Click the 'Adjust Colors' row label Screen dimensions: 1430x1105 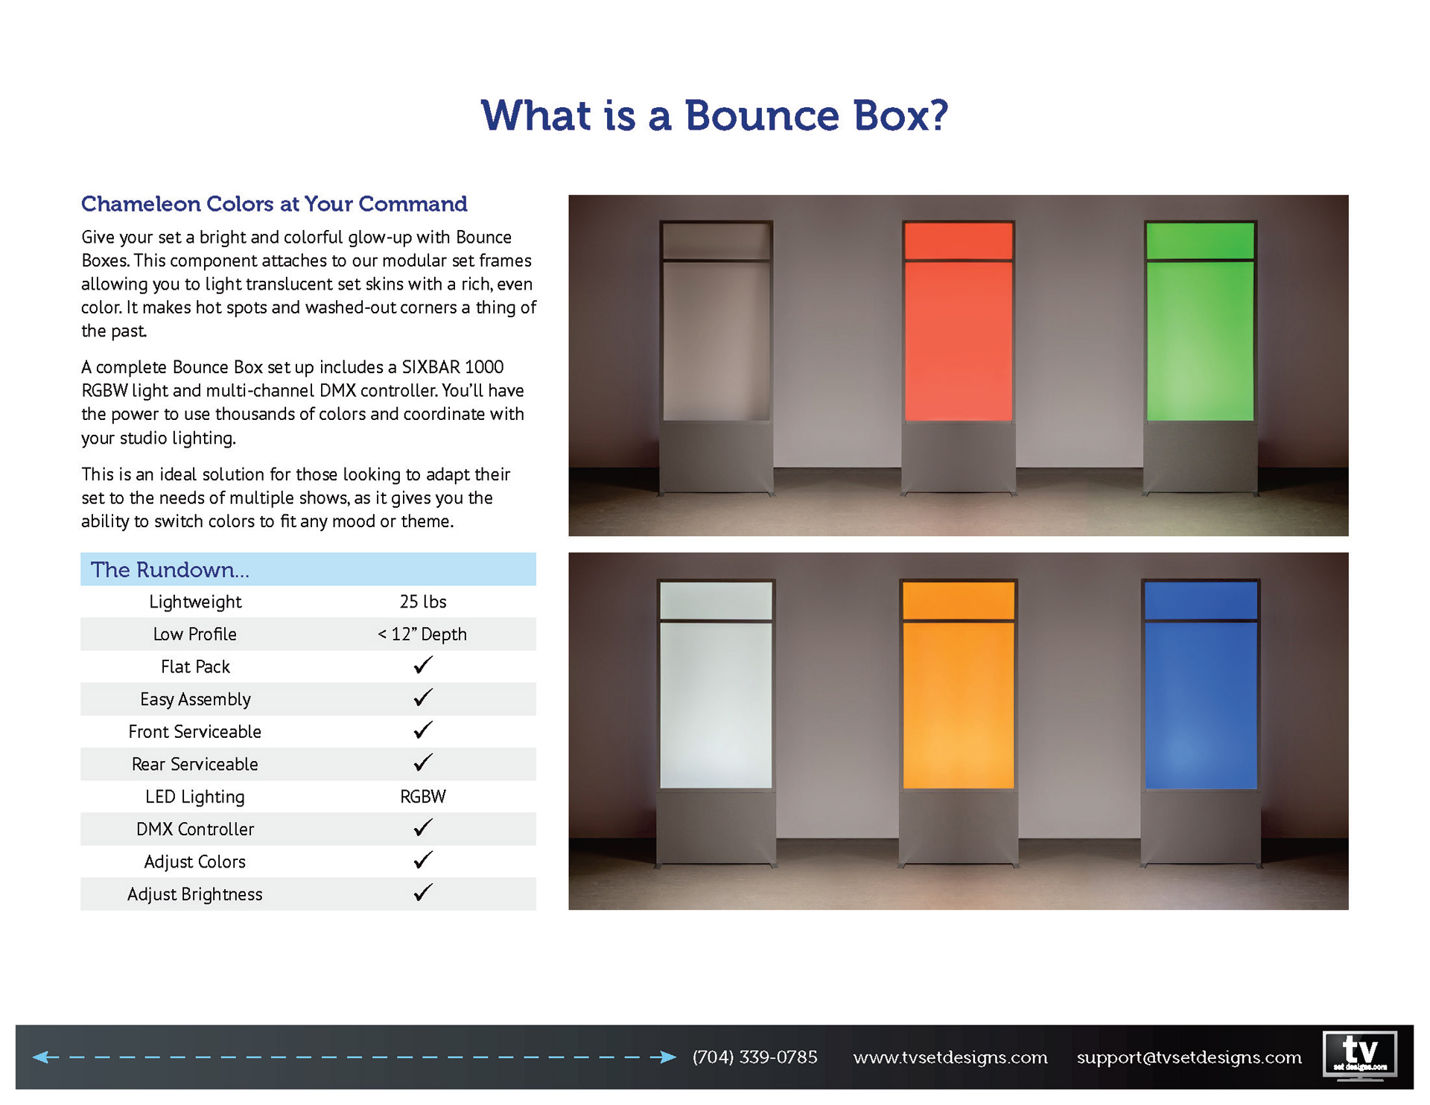point(195,862)
